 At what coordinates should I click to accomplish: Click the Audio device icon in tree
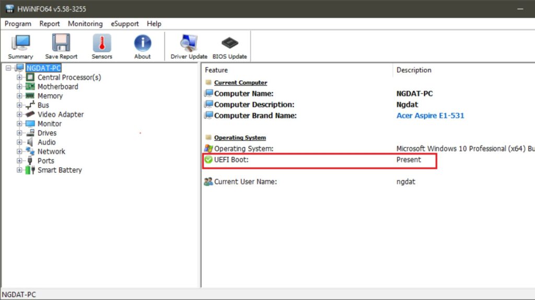(30, 142)
